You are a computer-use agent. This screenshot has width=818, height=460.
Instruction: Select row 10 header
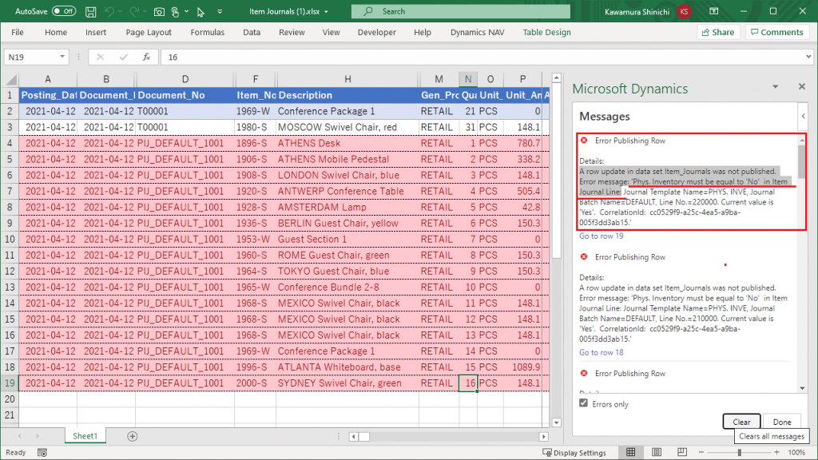tap(10, 239)
